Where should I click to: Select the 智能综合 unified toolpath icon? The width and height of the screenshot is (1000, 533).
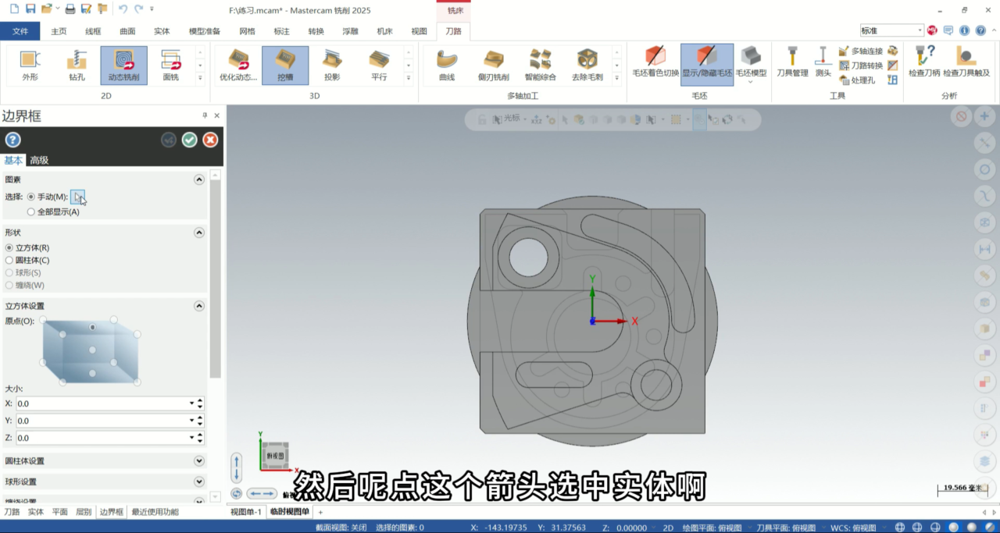tap(541, 66)
